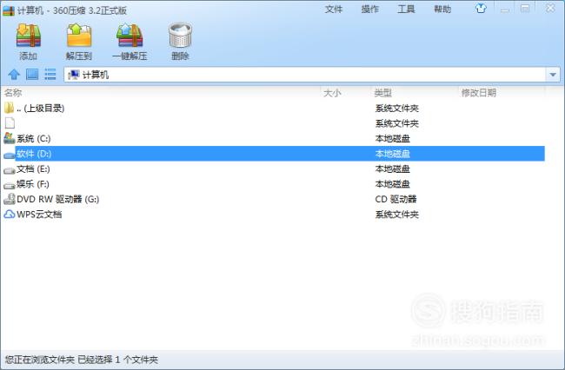The height and width of the screenshot is (370, 565).
Task: Open the 文件 menu
Action: [x=333, y=9]
